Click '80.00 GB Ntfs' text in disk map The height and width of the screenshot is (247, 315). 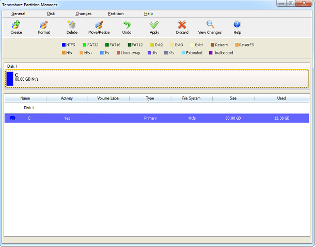(x=26, y=79)
